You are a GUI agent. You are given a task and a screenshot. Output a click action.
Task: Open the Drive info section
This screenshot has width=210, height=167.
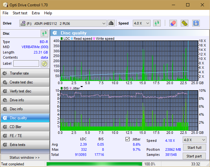(x=25, y=100)
